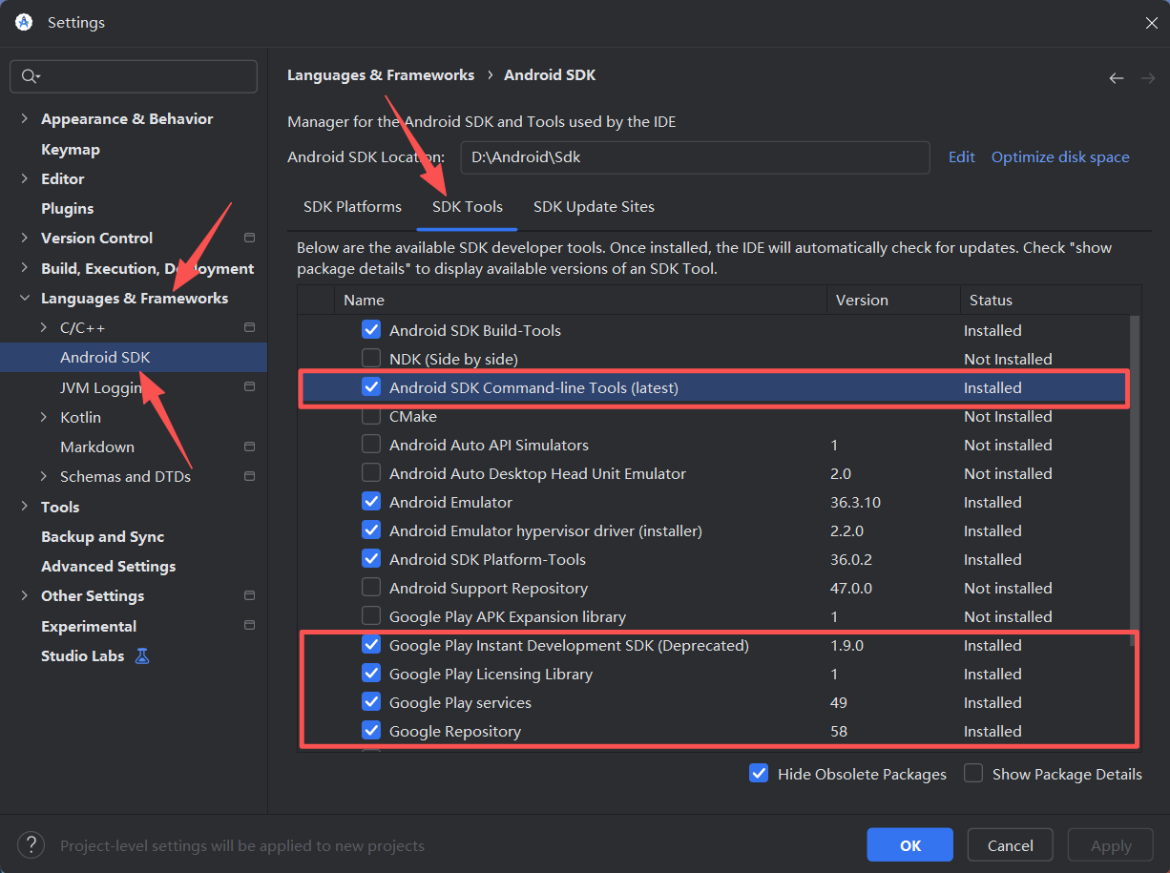
Task: Uncheck Google Repository checkbox
Action: [x=371, y=731]
